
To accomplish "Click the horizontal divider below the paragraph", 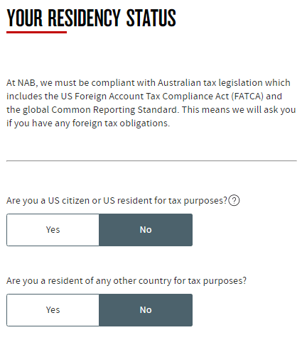I will click(151, 161).
